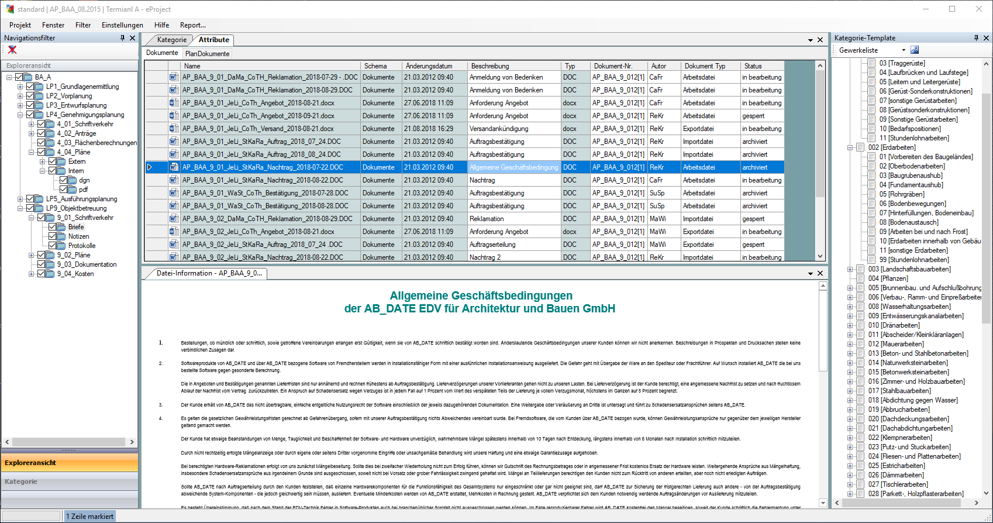Open the Gewerkeliste dropdown
The height and width of the screenshot is (523, 993).
tap(904, 50)
